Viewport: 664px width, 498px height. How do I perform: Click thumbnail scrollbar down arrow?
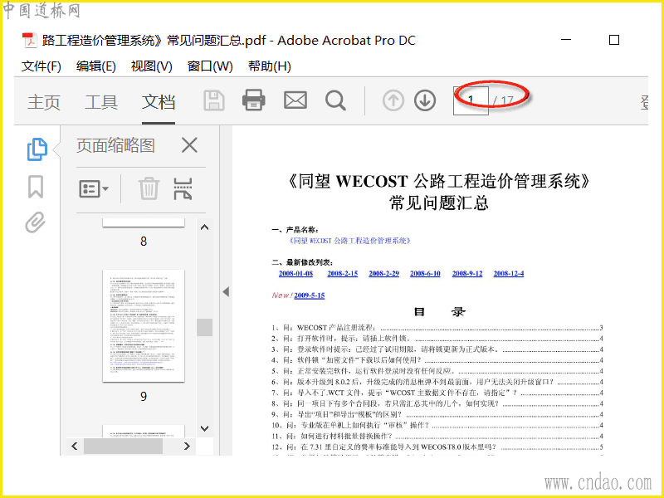(204, 428)
